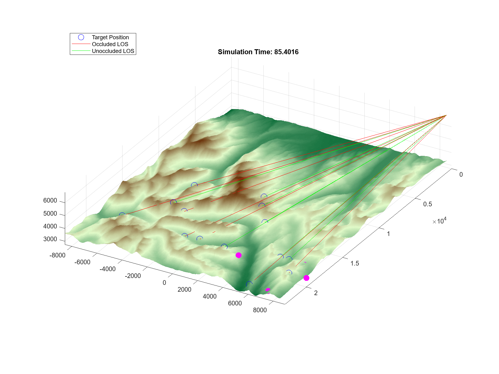Click the "8000" axis tick label
This screenshot has width=499, height=374.
(260, 310)
